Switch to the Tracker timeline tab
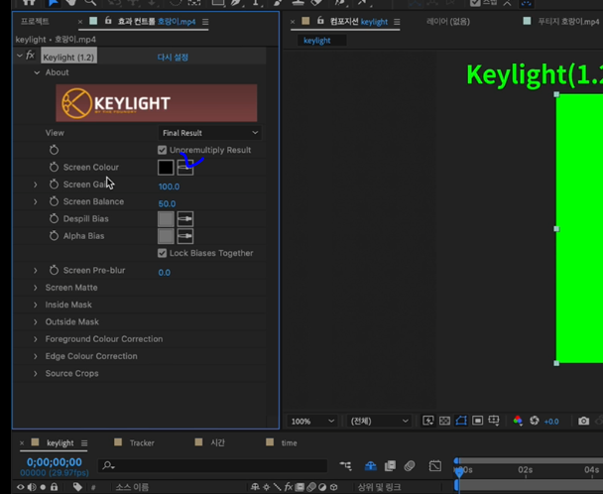The width and height of the screenshot is (603, 494). pos(142,442)
